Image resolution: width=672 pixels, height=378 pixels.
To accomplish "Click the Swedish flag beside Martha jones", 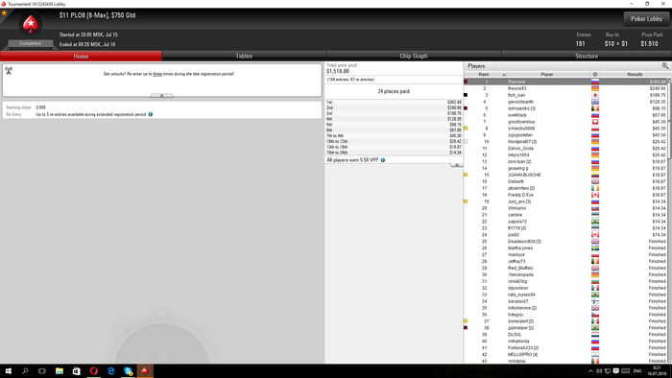I will click(x=595, y=248).
